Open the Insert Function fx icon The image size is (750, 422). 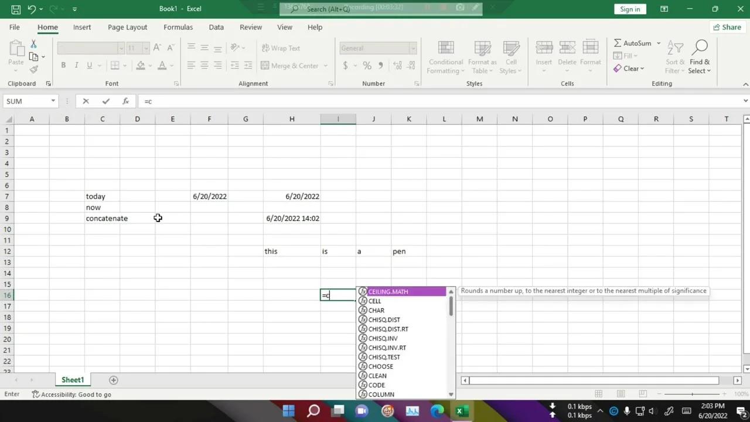coord(125,101)
